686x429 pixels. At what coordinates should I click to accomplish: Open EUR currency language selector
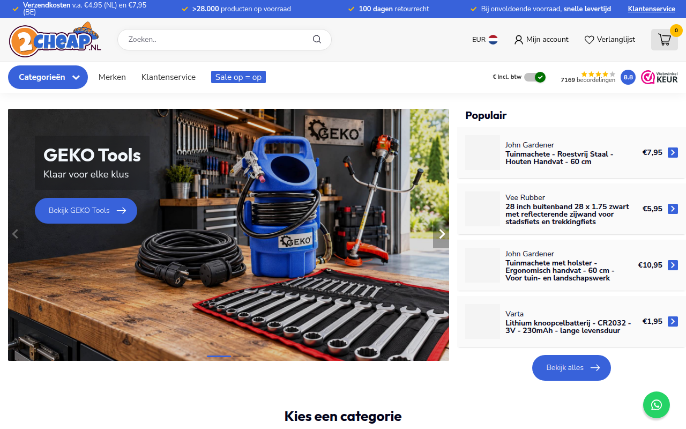[485, 40]
